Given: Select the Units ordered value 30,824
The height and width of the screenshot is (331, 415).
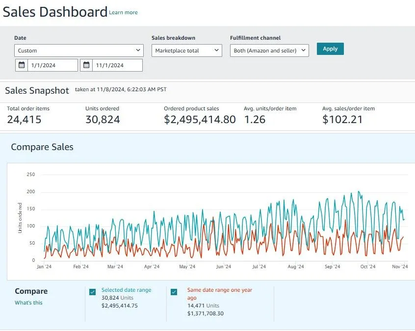Looking at the screenshot, I should point(103,120).
